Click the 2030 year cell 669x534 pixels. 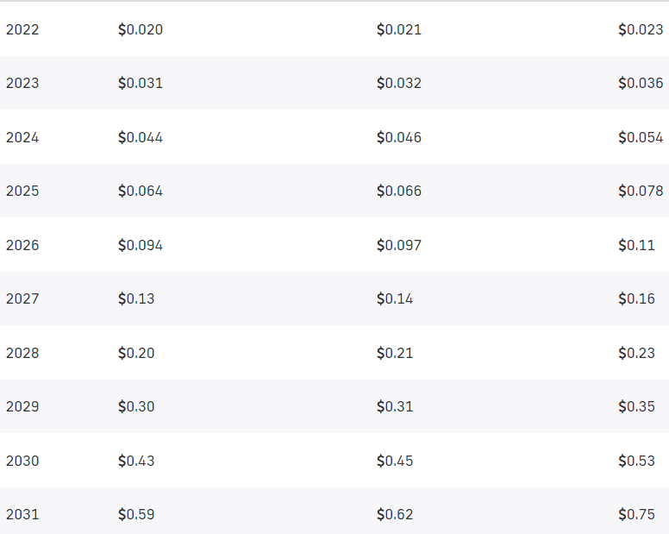22,461
